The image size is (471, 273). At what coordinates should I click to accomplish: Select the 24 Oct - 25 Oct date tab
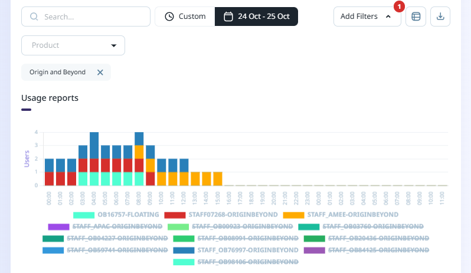257,17
